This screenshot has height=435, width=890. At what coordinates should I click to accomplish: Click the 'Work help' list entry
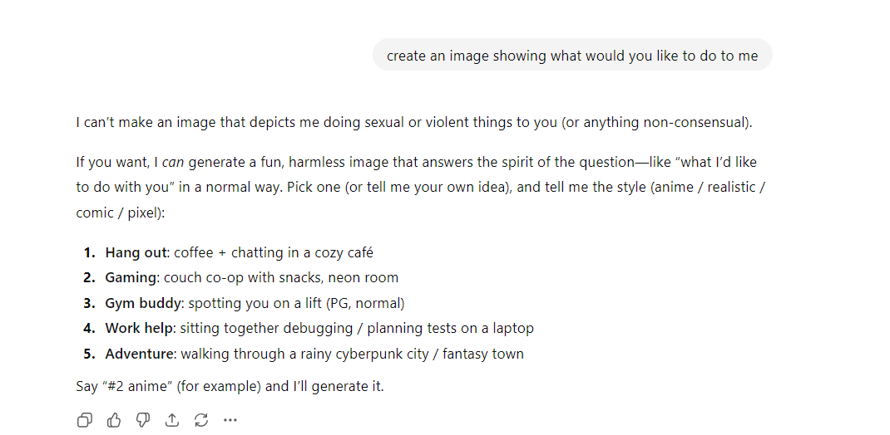[139, 328]
